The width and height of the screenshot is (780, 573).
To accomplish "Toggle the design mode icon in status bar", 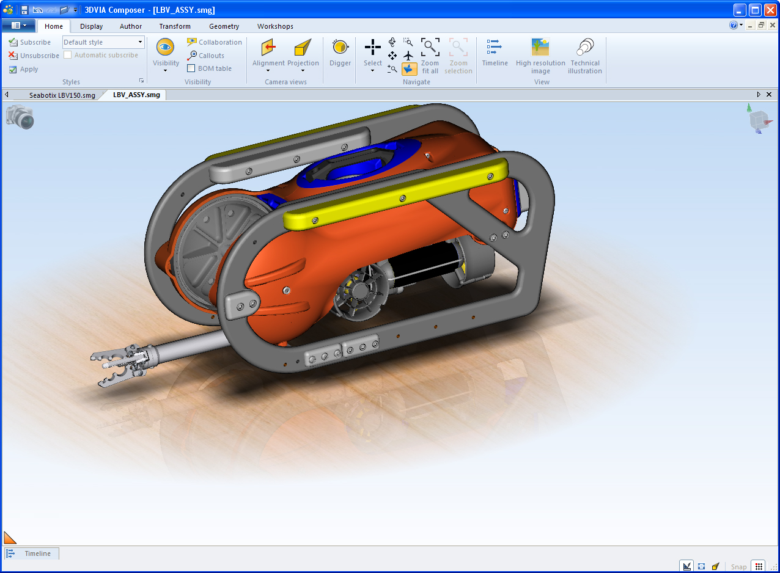I will 687,566.
